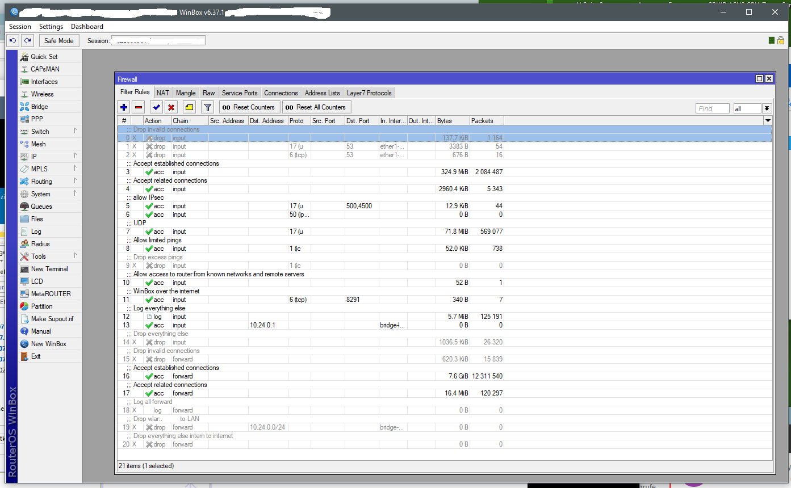
Task: Launch New WinBox from the sidebar
Action: click(x=49, y=344)
